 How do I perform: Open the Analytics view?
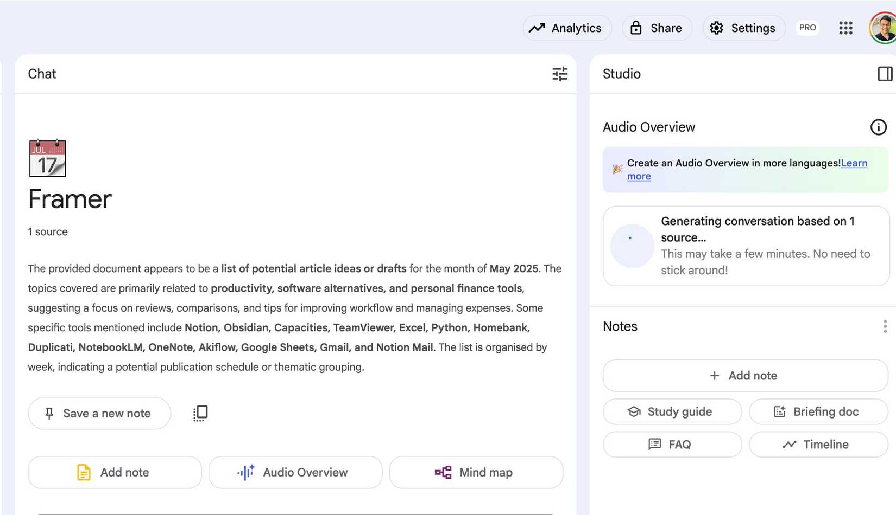567,28
